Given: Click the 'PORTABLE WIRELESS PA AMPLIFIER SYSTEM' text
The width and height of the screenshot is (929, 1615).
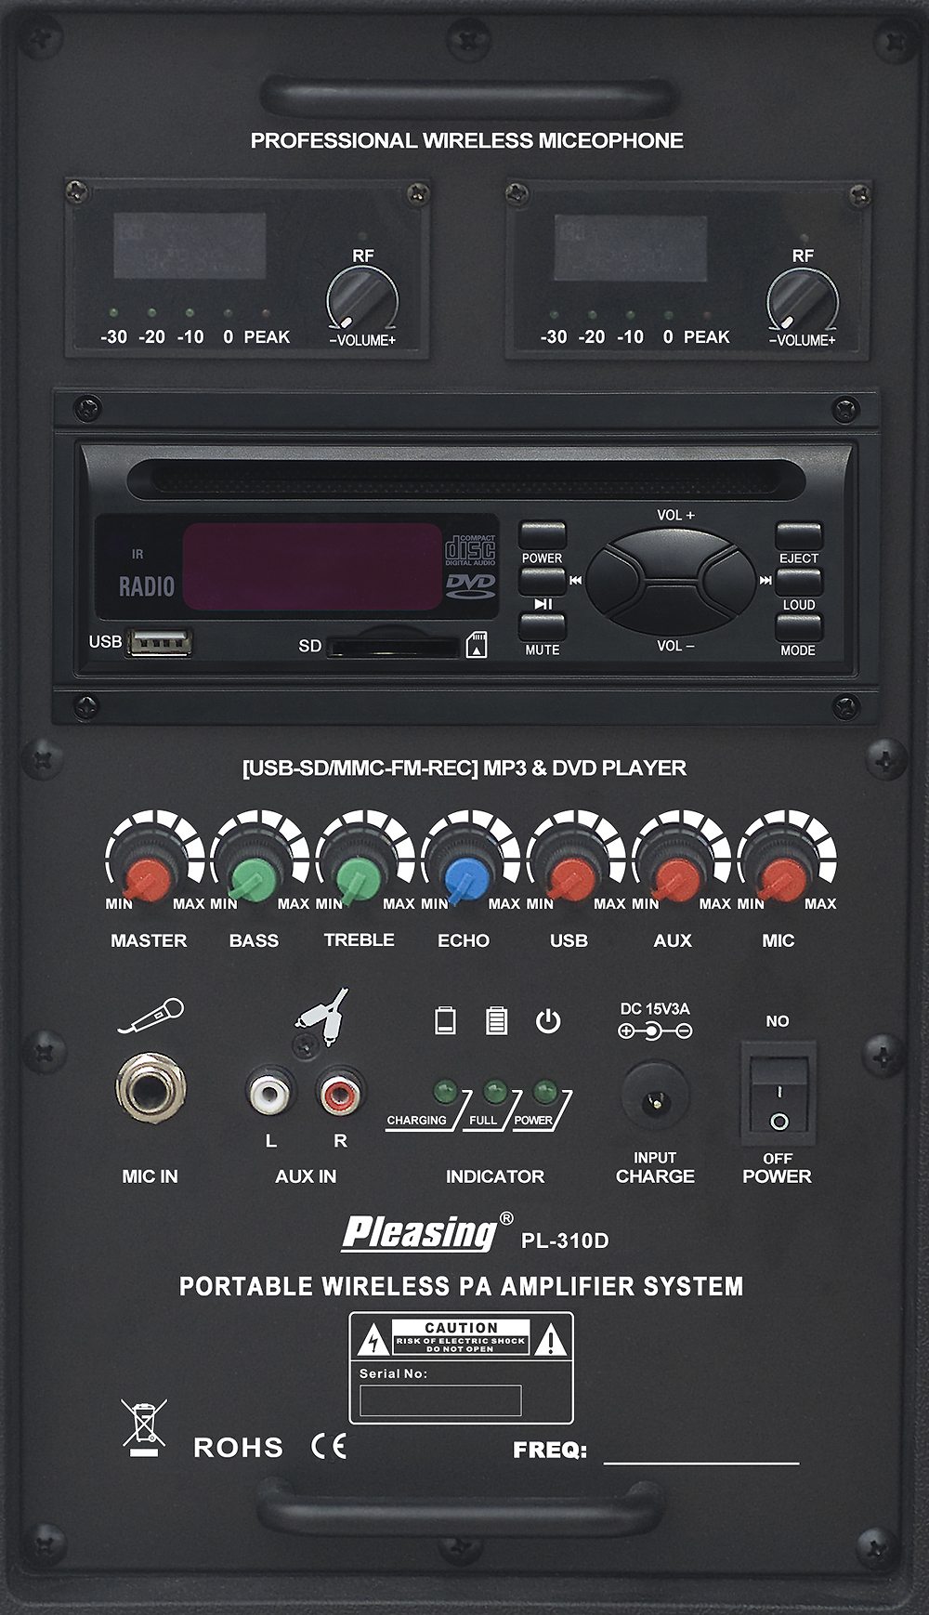Looking at the screenshot, I should click(462, 1286).
